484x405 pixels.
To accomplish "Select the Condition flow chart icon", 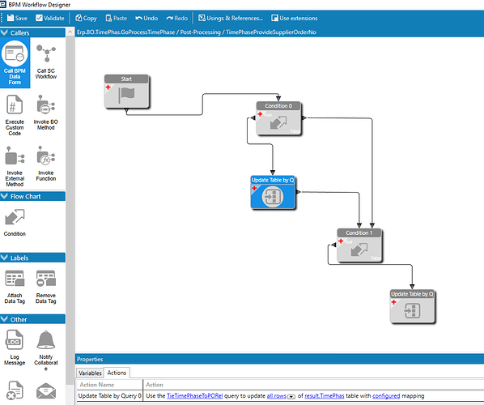I will 15,222.
